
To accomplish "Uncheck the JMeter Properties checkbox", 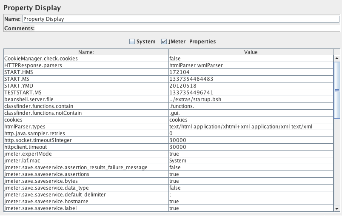I will 164,42.
